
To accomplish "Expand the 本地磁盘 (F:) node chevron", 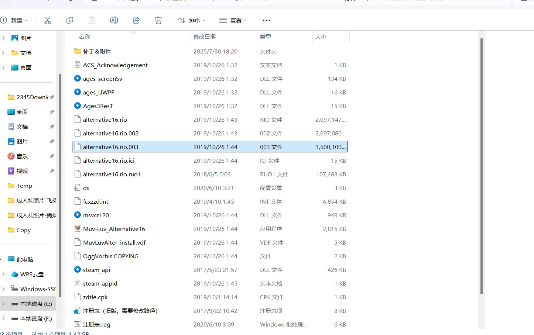I will (x=4, y=318).
